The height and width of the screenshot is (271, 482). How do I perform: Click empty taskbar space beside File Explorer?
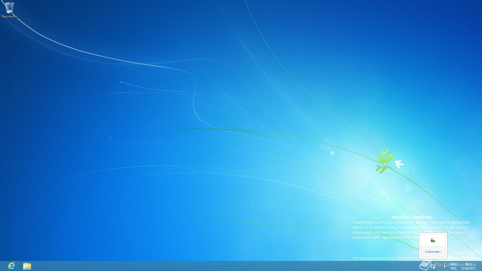[x=100, y=266]
